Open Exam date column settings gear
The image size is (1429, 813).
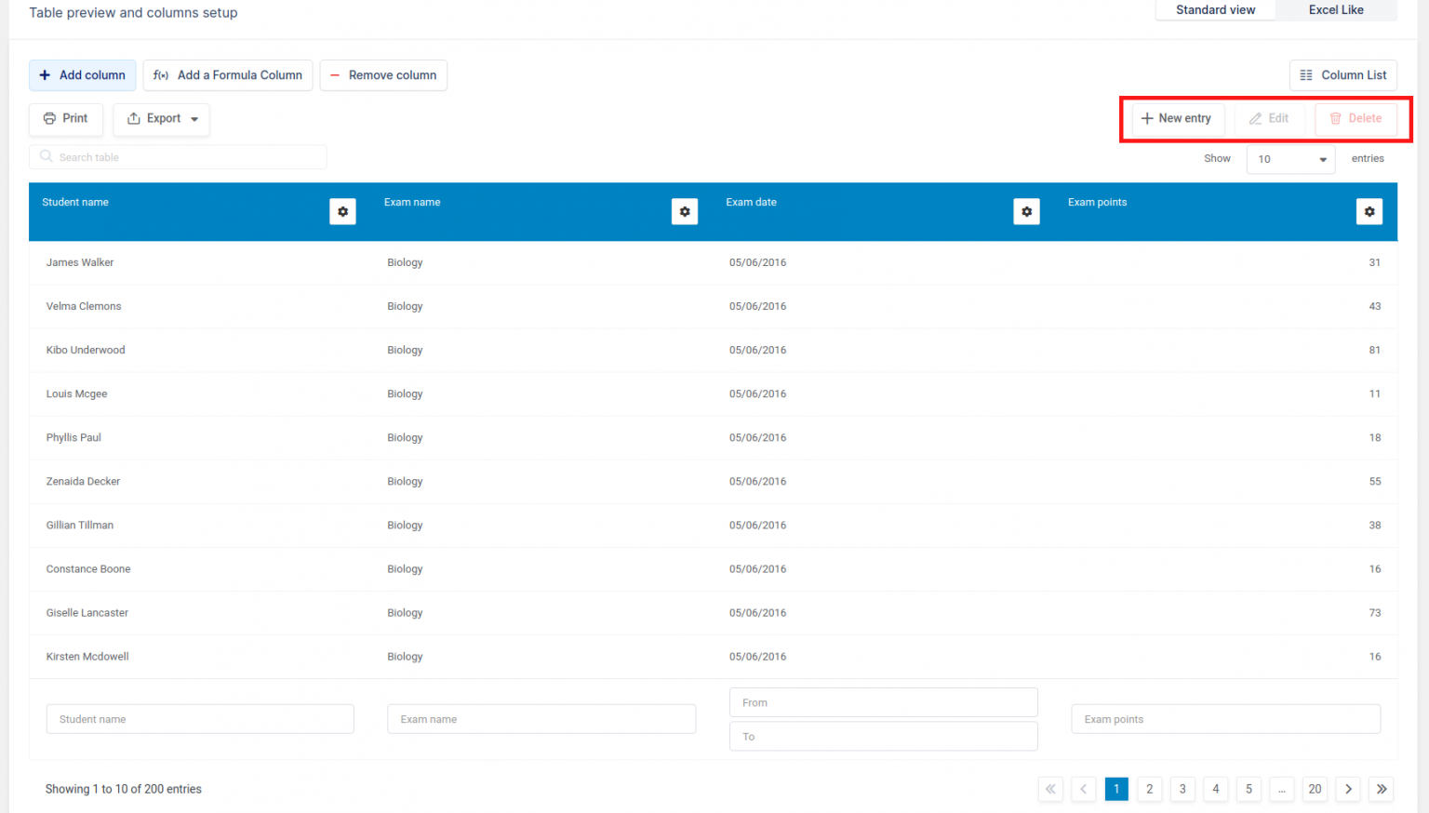click(x=1026, y=211)
